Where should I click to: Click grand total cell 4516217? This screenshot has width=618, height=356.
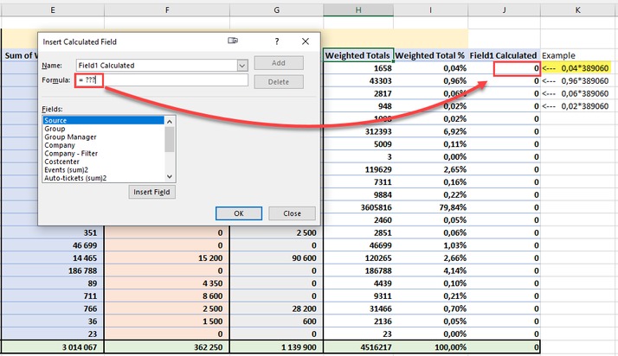pos(358,347)
